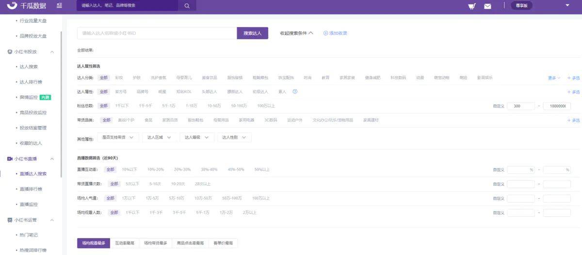The width and height of the screenshot is (582, 255).
Task: Open the account dropdown arrow at top right
Action: pyautogui.click(x=567, y=5)
